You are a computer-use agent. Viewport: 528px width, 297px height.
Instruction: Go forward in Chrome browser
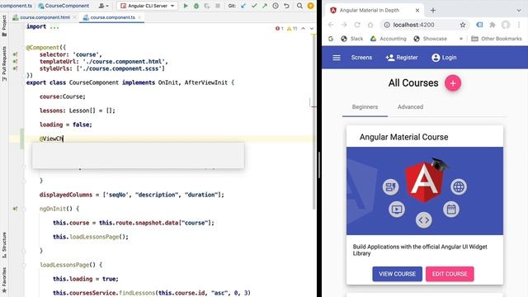click(x=344, y=25)
